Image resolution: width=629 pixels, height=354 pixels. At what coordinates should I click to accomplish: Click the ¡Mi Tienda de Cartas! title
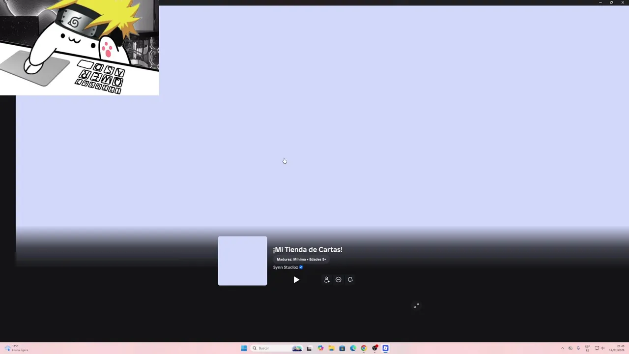click(x=308, y=250)
